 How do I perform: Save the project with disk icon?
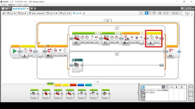(160, 13)
